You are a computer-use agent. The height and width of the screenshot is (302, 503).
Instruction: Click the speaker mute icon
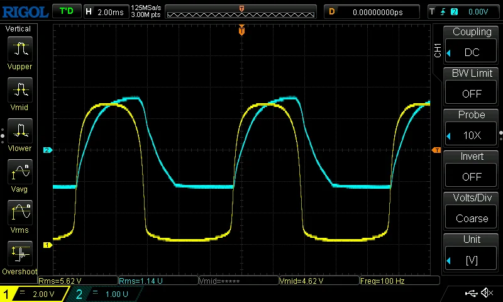(486, 293)
